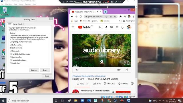Open Inbox Gmail bookmark

tap(89, 21)
